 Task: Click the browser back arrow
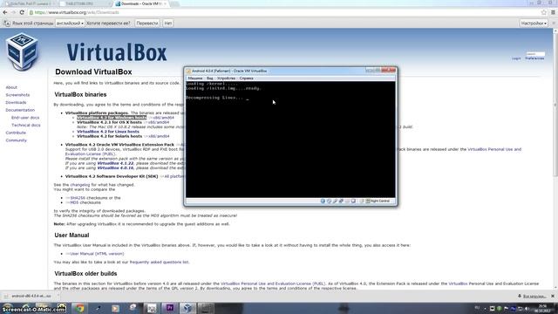tap(5, 12)
